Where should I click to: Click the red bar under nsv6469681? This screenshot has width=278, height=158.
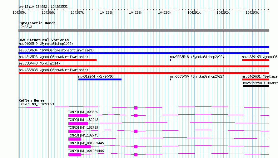click(x=256, y=79)
